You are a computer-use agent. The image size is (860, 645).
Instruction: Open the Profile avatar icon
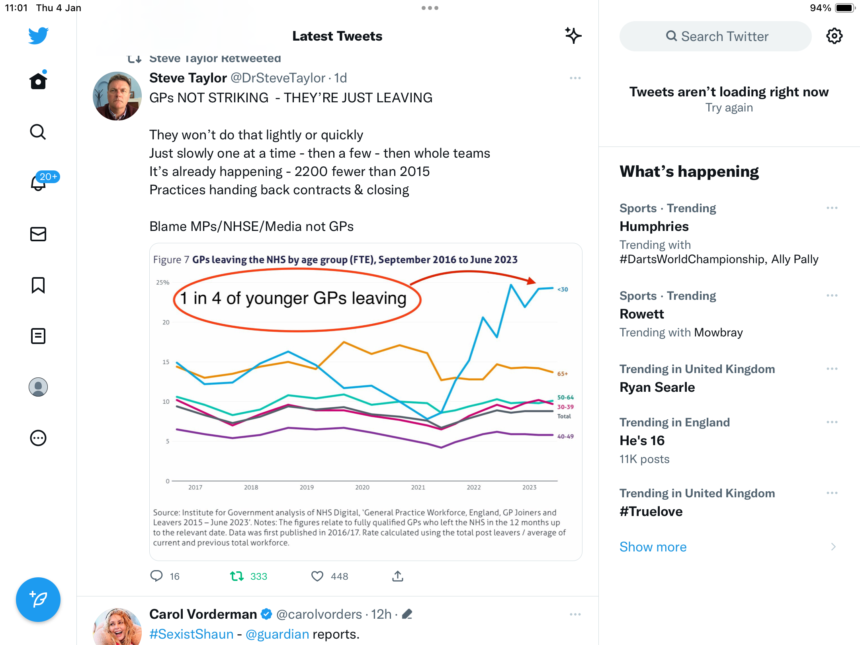pos(38,387)
